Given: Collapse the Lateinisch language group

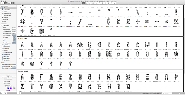Looking at the screenshot, I should pos(1,25).
